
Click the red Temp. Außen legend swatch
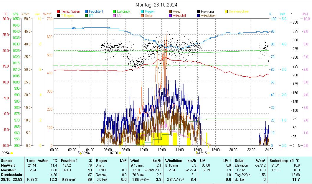point(58,11)
